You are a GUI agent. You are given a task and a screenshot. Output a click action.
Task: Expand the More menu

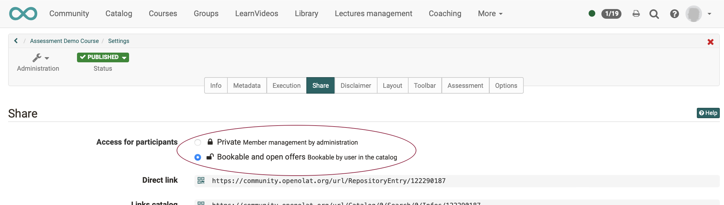(490, 14)
